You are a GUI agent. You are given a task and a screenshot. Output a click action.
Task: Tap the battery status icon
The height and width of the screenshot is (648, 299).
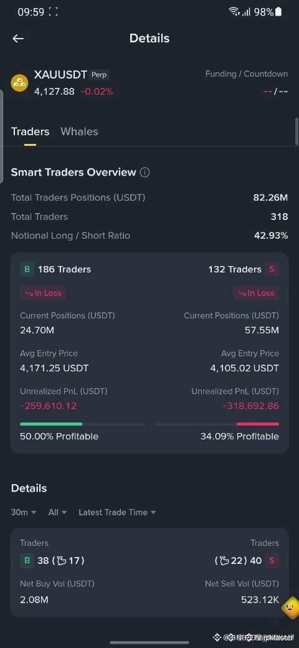click(x=279, y=12)
